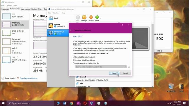Select Do not add a virtual hard disk
Image resolution: width=189 pixels, height=106 pixels.
[x=84, y=57]
